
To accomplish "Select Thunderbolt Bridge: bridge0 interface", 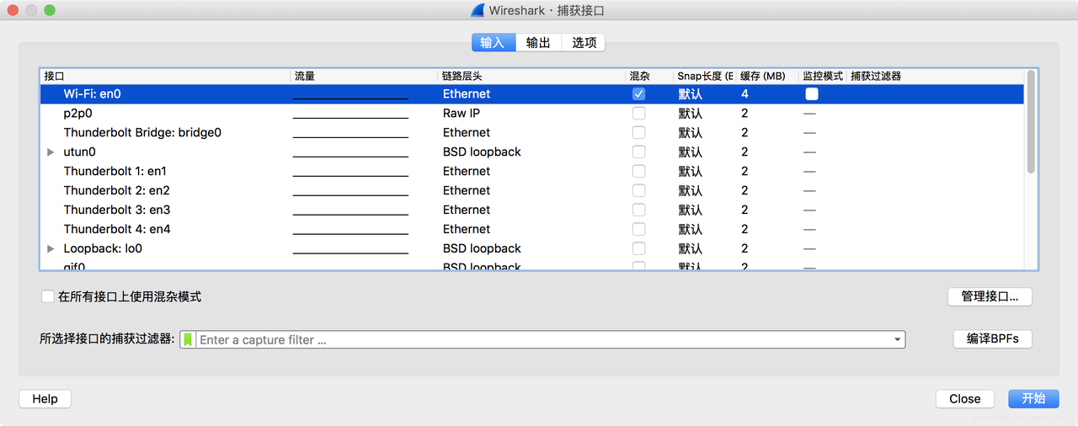I will click(x=142, y=133).
